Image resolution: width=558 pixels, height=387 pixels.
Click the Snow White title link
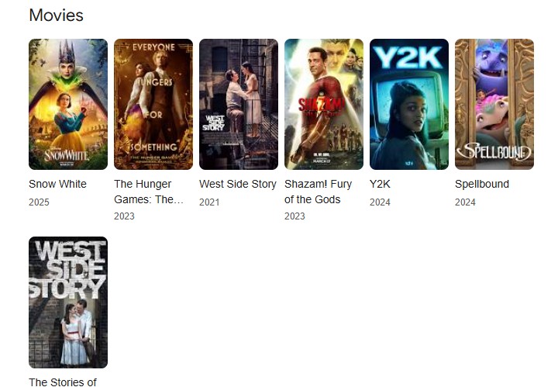(57, 184)
